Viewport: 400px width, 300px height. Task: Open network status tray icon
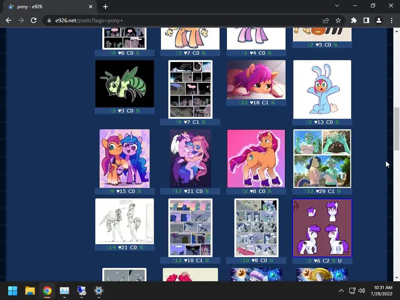point(352,291)
